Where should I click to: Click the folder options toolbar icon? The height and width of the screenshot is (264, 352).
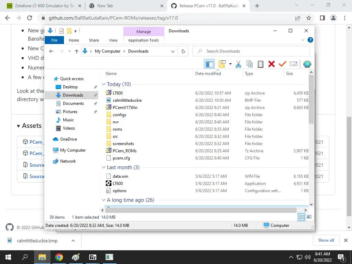point(222,64)
